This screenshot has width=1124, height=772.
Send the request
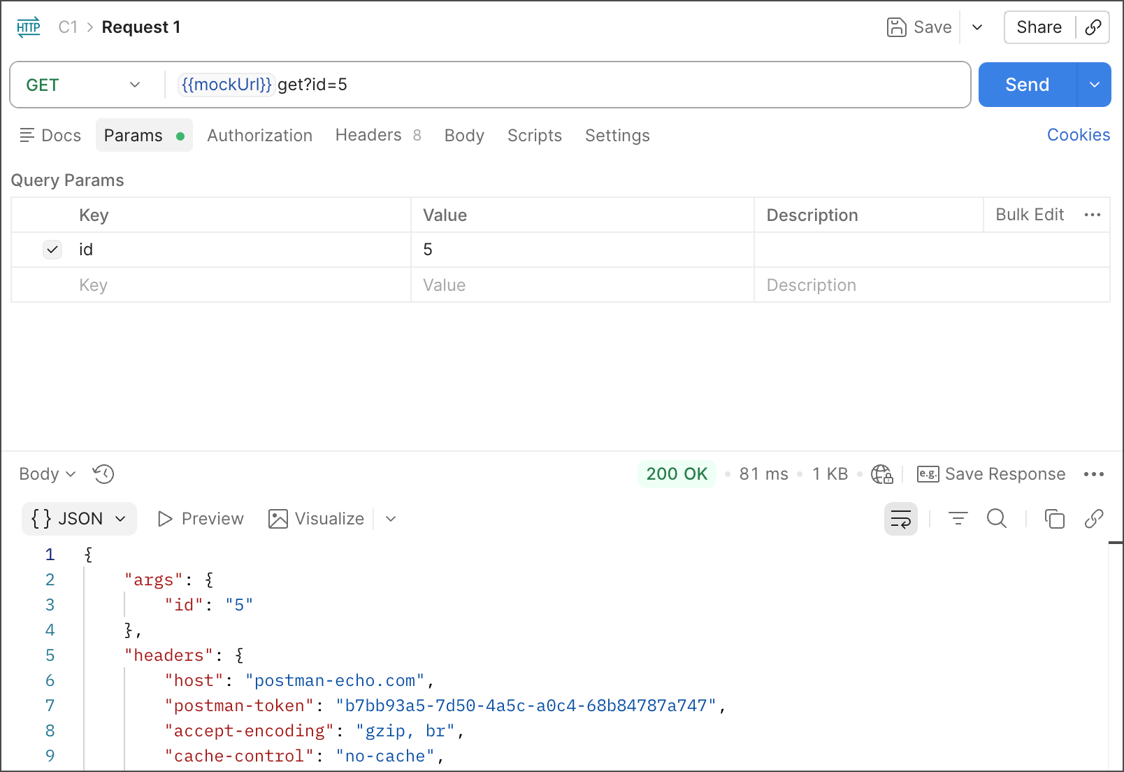[x=1027, y=85]
